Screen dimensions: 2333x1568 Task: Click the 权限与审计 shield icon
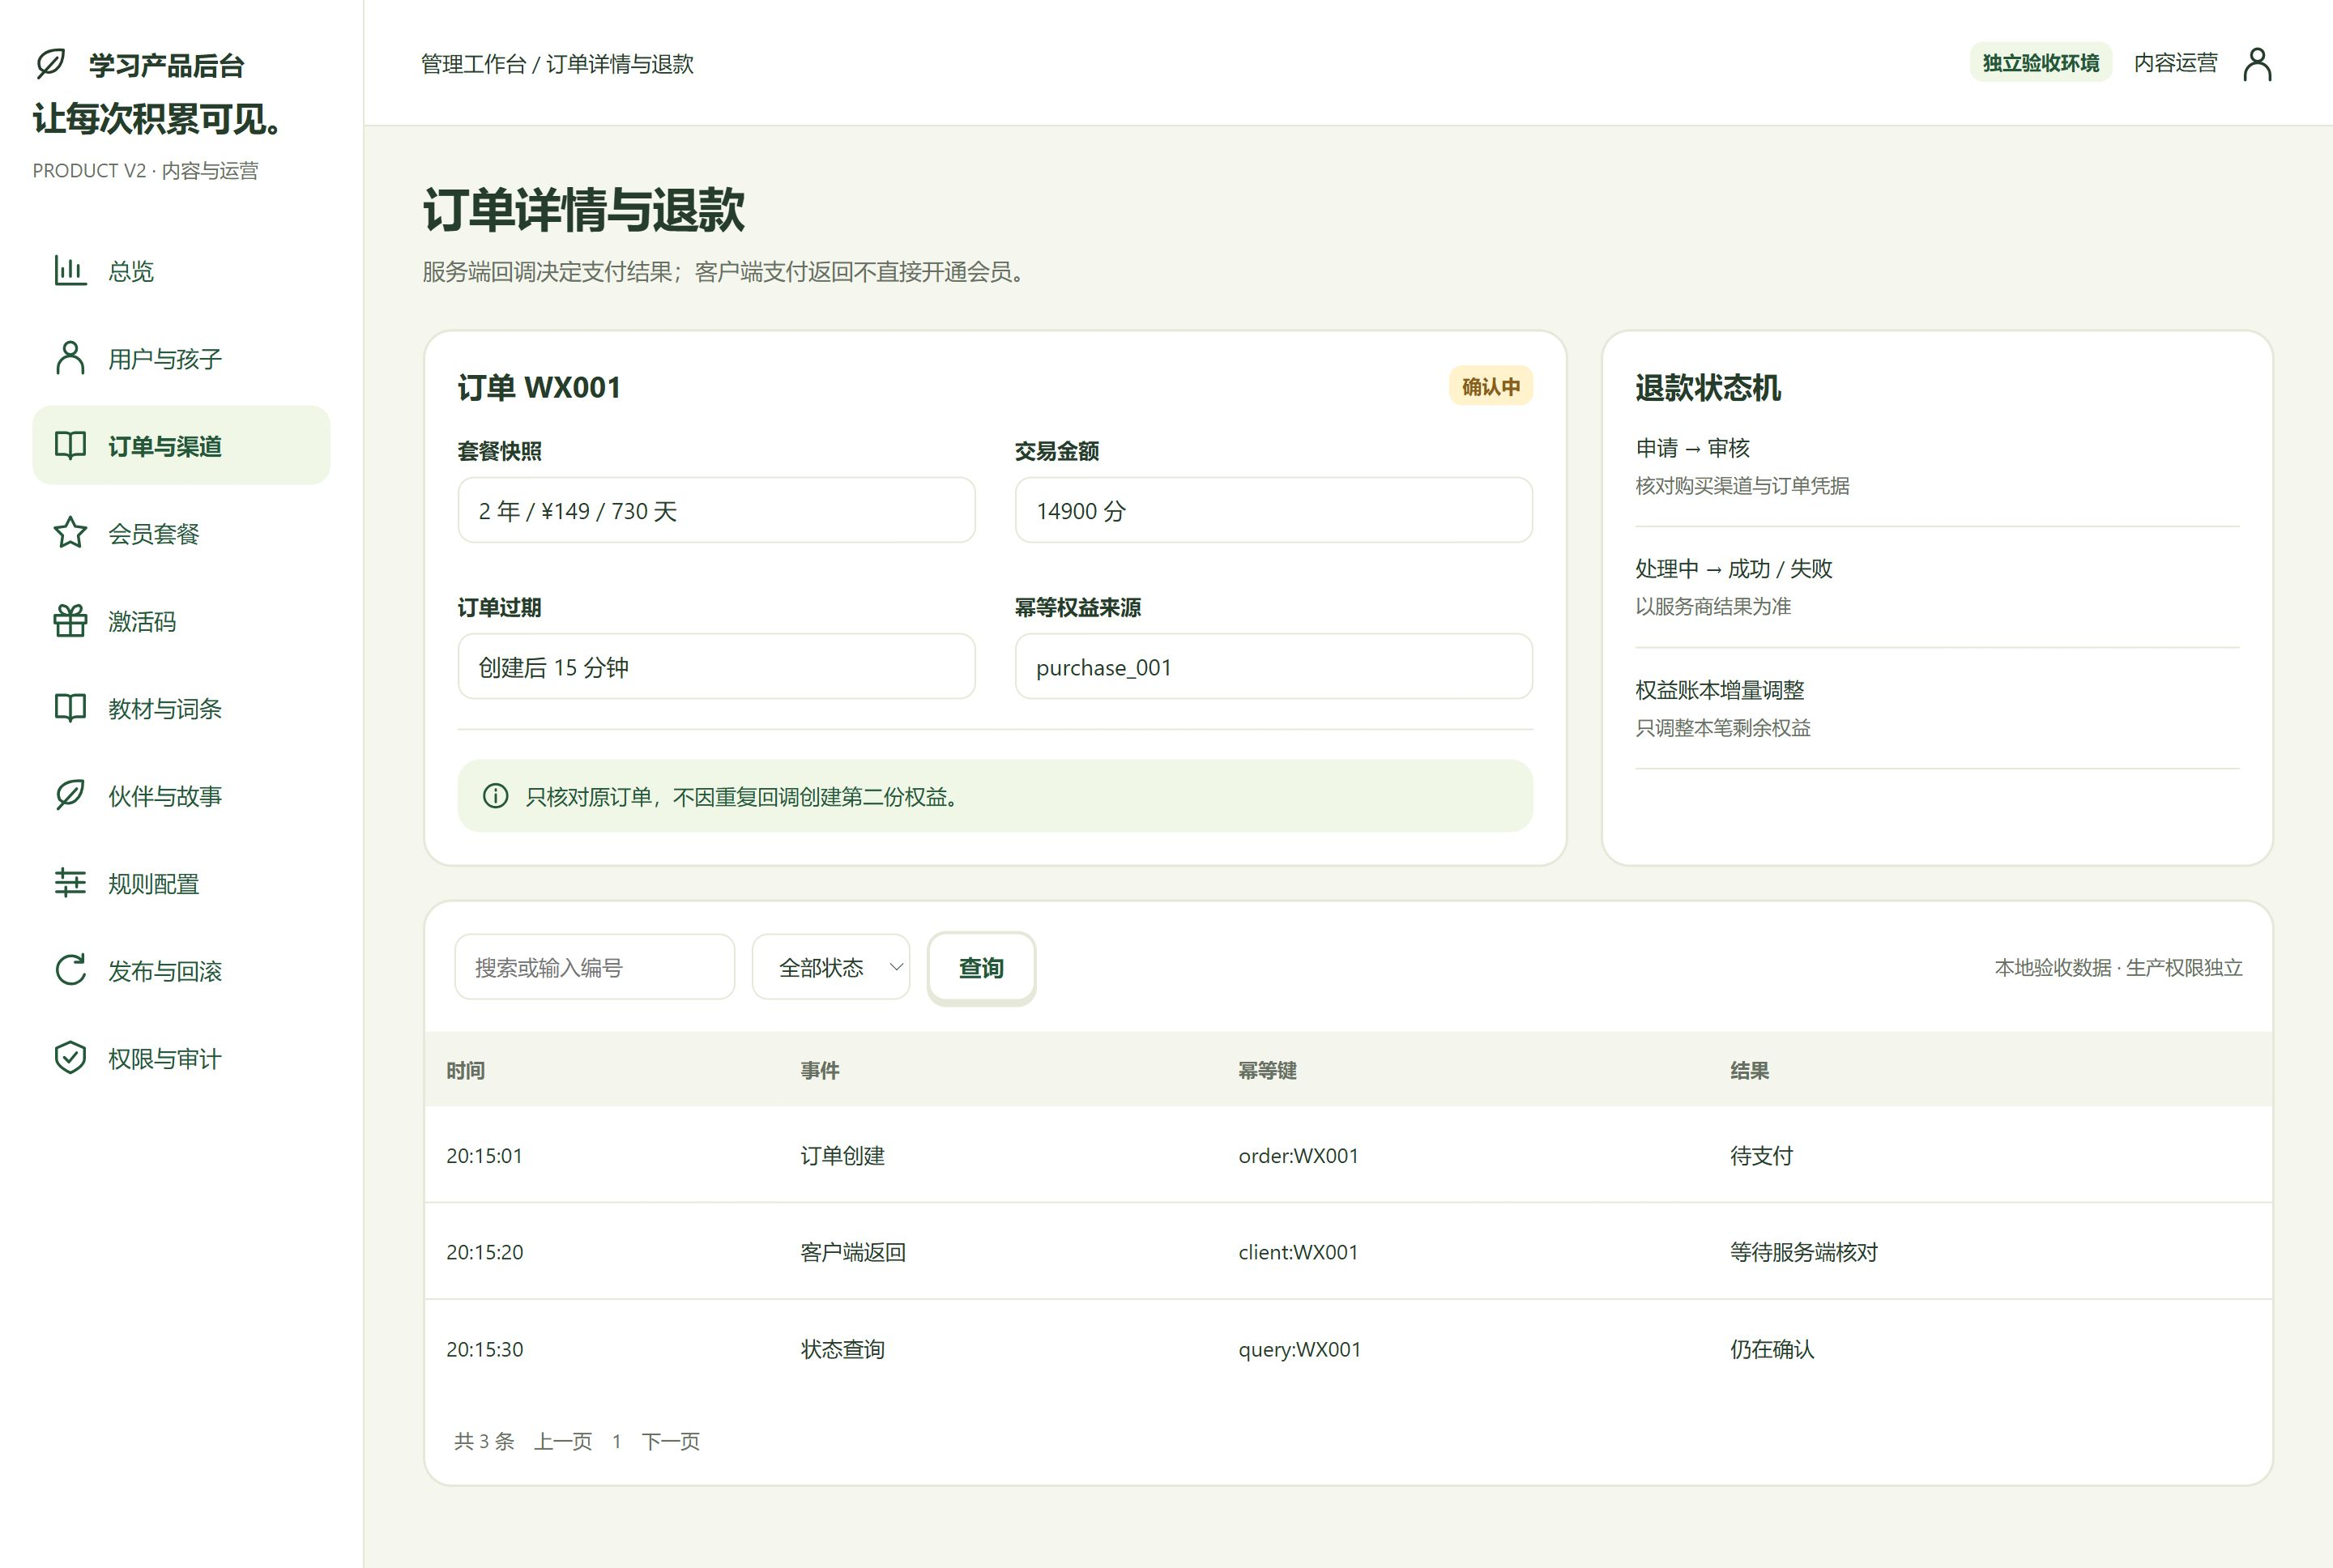tap(70, 1058)
